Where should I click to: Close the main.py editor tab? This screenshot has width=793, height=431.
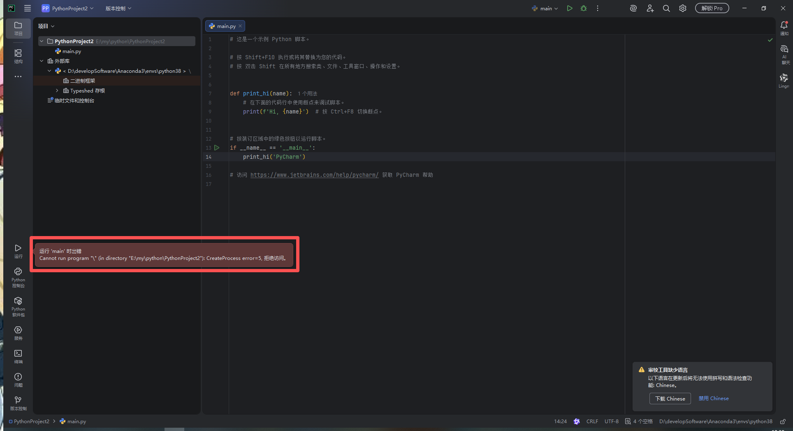(x=240, y=26)
